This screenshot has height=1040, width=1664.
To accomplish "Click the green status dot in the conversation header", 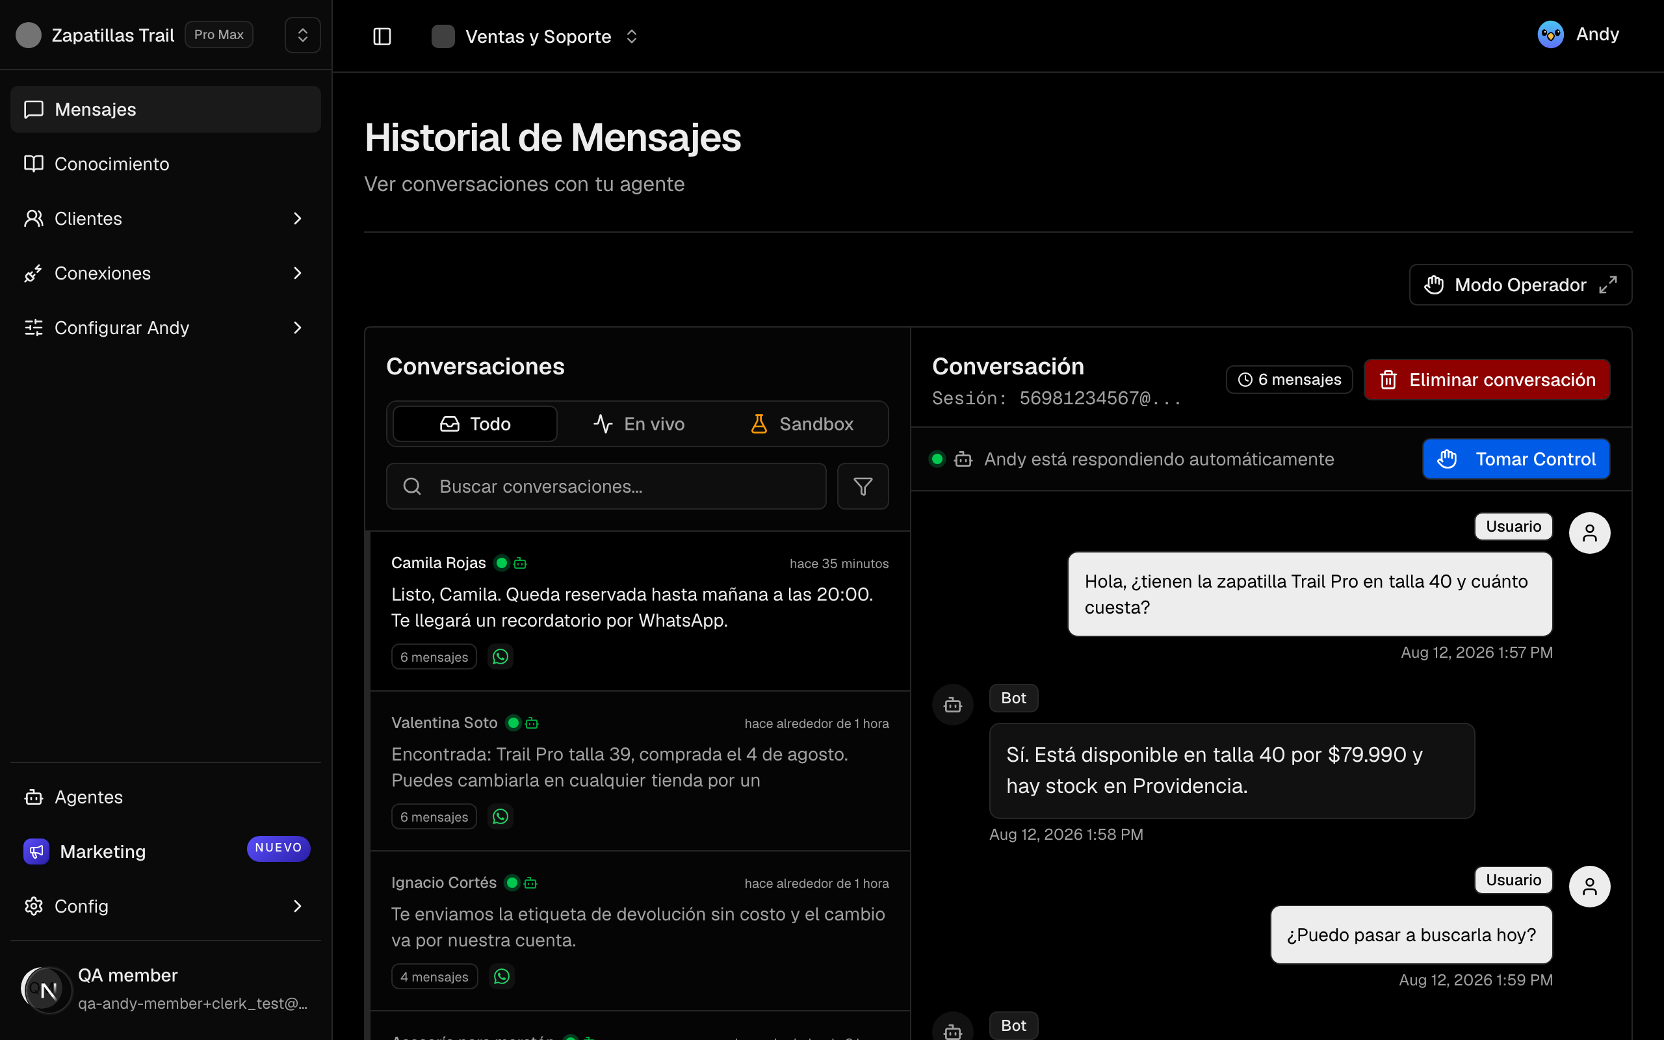I will [x=937, y=459].
